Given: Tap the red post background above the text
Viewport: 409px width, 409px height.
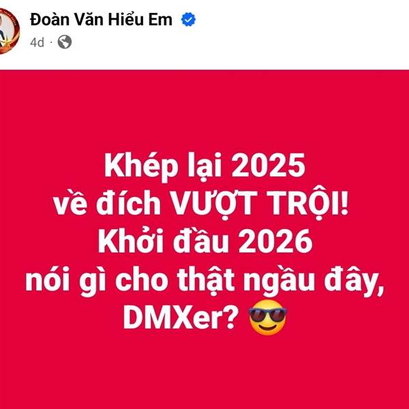Looking at the screenshot, I should pos(204,110).
